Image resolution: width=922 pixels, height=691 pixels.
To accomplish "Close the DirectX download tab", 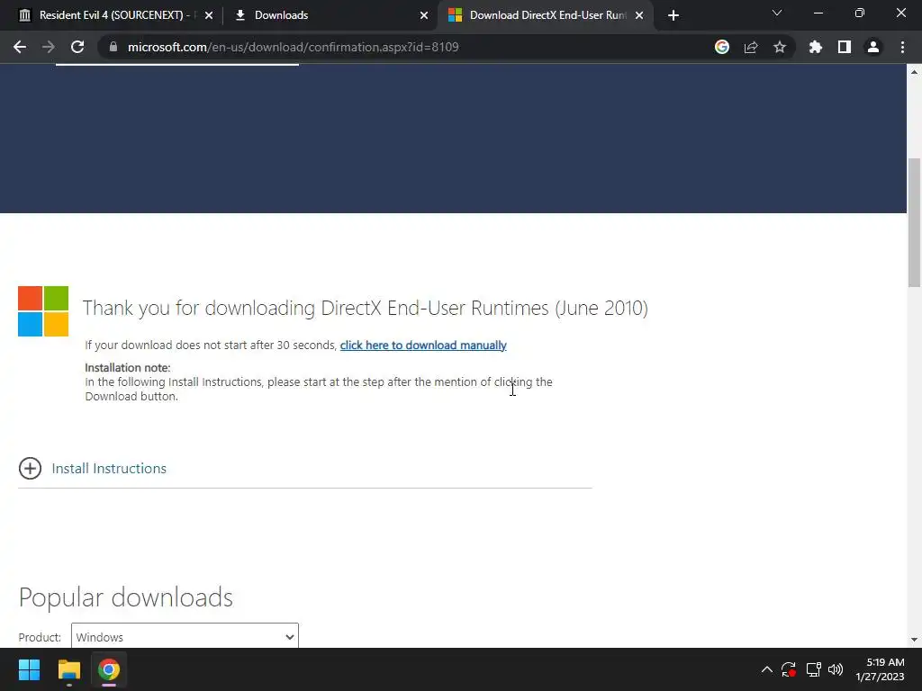I will tap(639, 15).
